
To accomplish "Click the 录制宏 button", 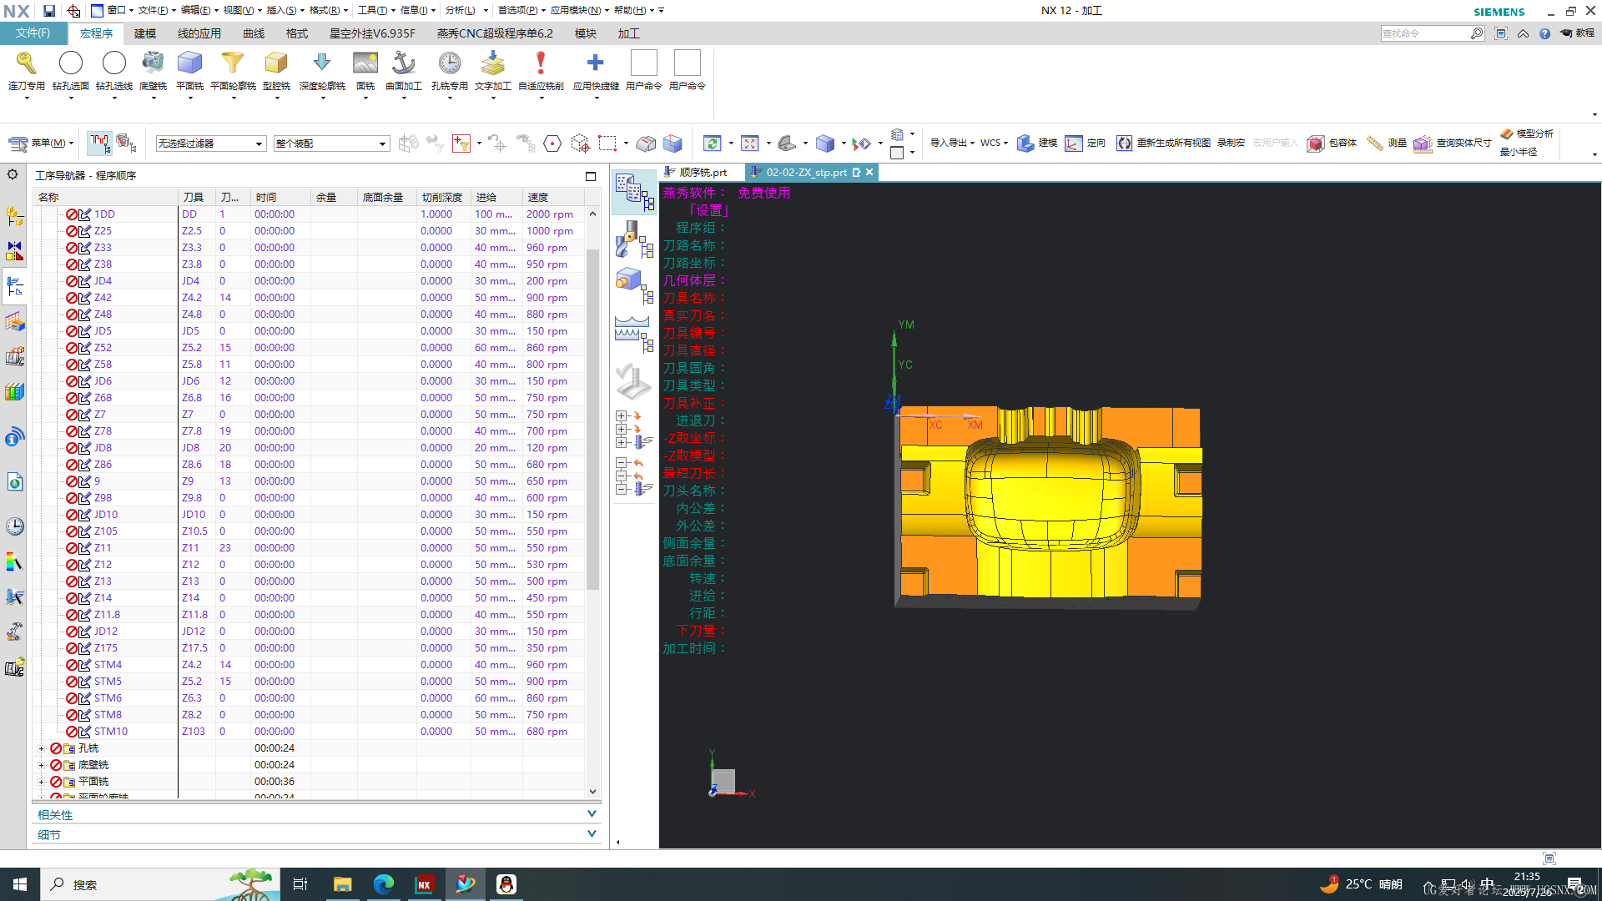I will coord(1231,143).
